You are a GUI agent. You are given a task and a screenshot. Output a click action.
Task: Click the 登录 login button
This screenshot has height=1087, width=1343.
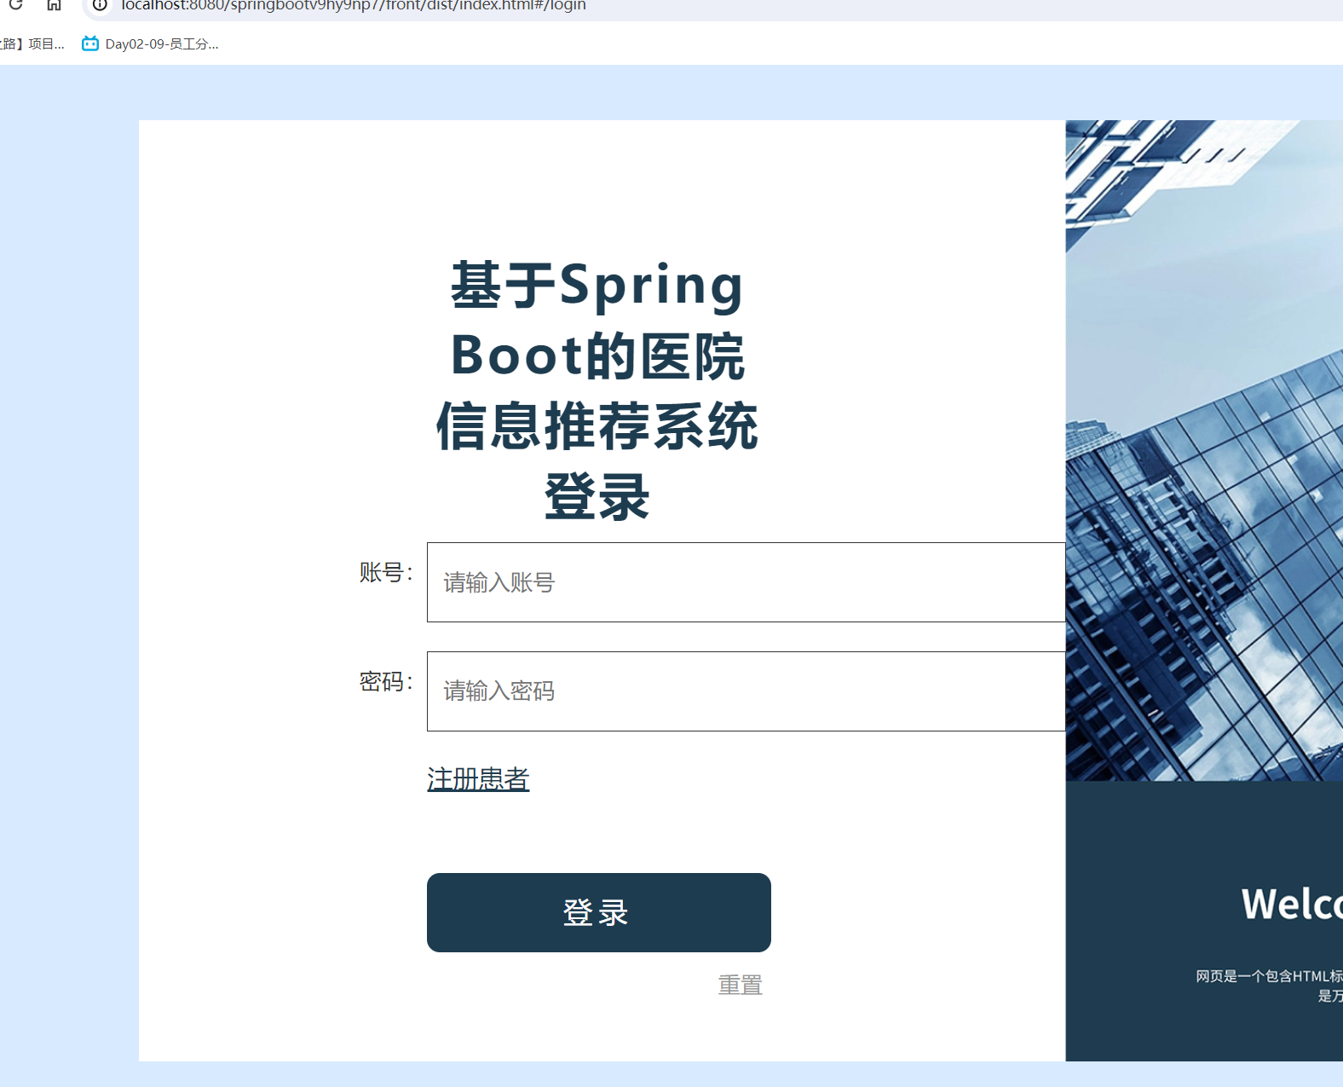[599, 912]
